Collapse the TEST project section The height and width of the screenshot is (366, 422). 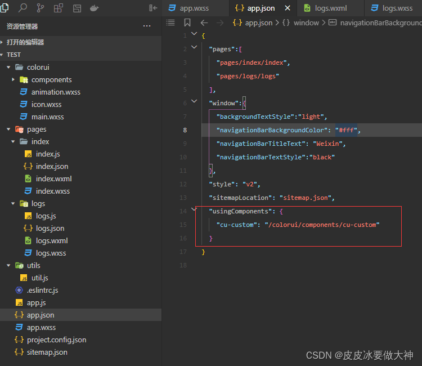[80, 55]
